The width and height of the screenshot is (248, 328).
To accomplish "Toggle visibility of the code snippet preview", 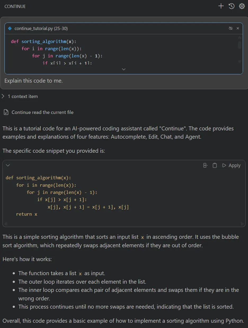I will click(231, 28).
